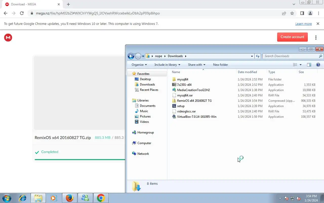Select the setup application file

point(181,106)
